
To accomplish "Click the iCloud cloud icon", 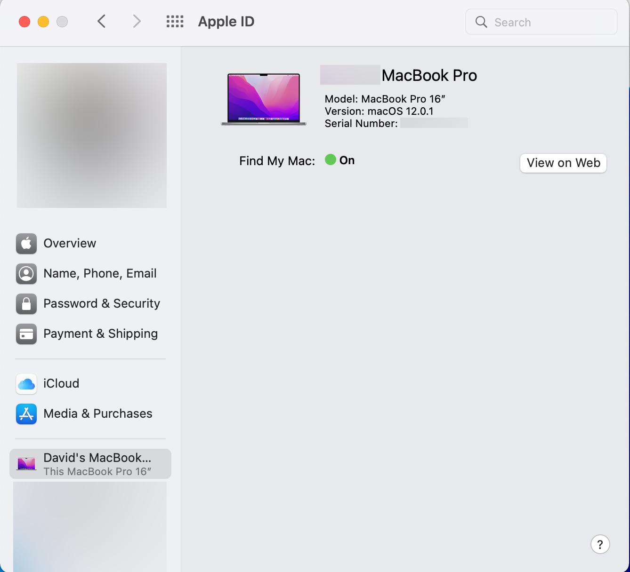I will click(x=26, y=384).
